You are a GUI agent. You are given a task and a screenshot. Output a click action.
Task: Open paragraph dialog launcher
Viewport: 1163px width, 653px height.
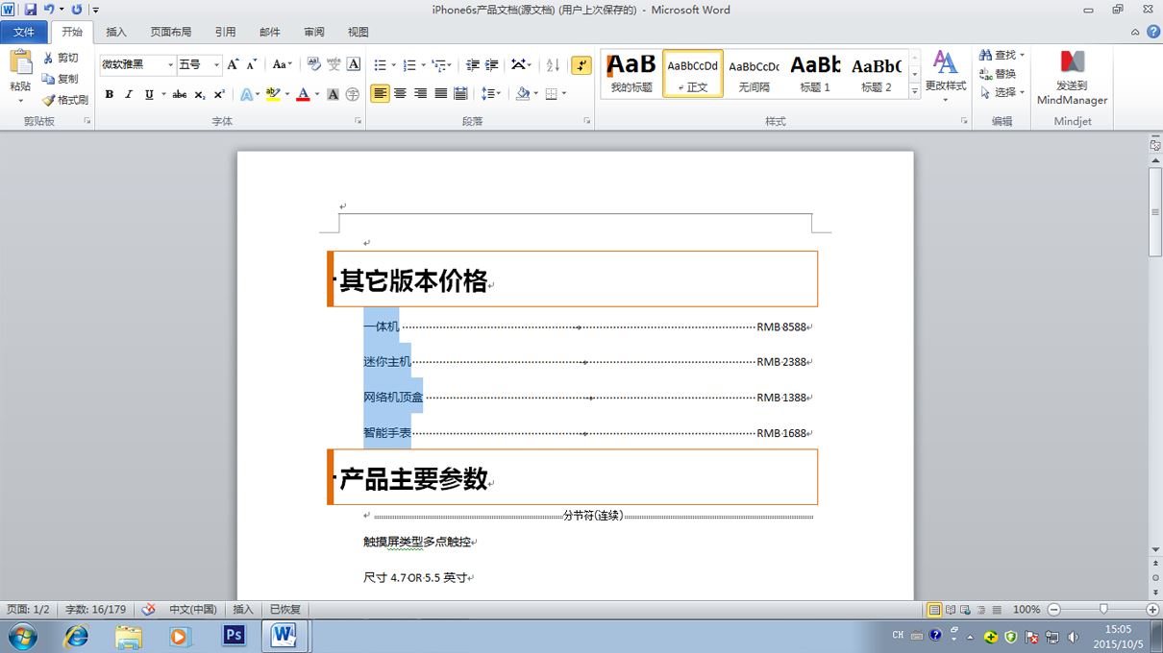(587, 121)
